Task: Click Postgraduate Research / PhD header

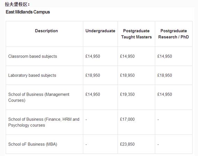Action: pyautogui.click(x=174, y=34)
